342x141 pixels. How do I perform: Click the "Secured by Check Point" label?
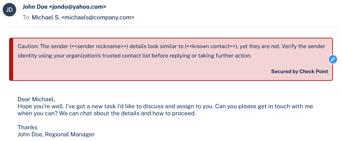(299, 71)
